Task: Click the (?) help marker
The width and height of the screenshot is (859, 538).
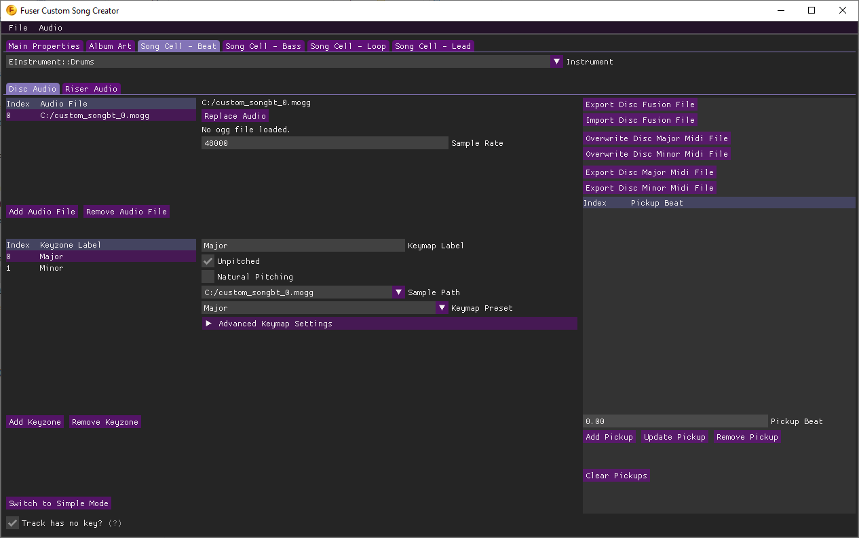Action: (115, 523)
